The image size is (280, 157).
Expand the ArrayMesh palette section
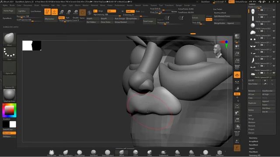253,141
